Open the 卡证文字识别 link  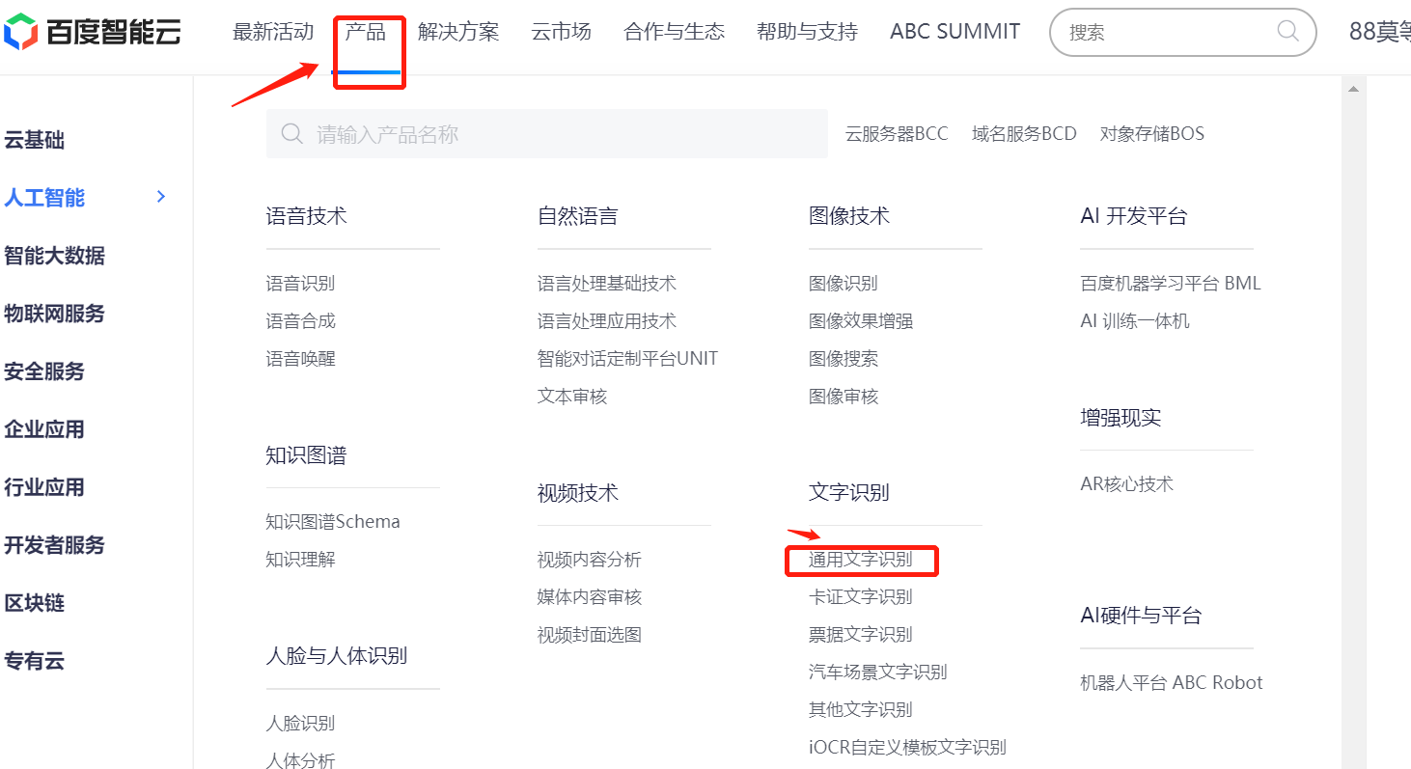point(861,596)
